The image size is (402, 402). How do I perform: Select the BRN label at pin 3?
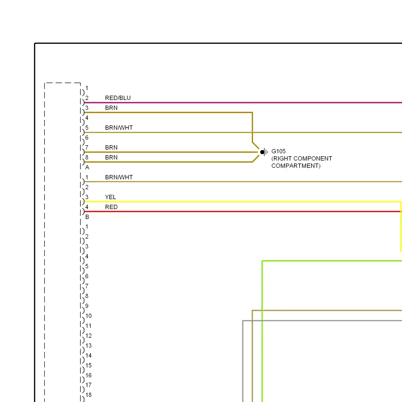[x=111, y=108]
